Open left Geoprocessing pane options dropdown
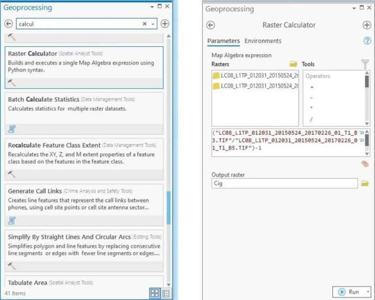The width and height of the screenshot is (375, 300). (x=152, y=7)
